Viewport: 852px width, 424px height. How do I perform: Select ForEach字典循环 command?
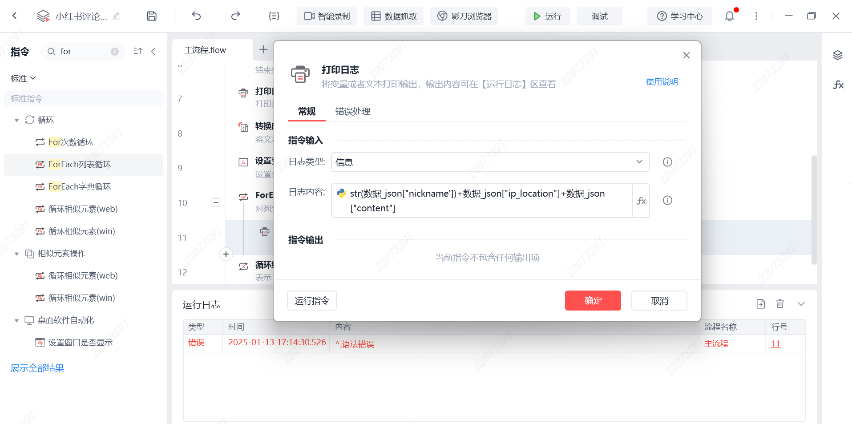point(83,187)
